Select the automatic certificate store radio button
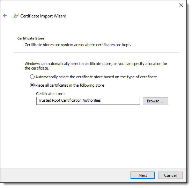The height and width of the screenshot is (188, 192). 32,77
